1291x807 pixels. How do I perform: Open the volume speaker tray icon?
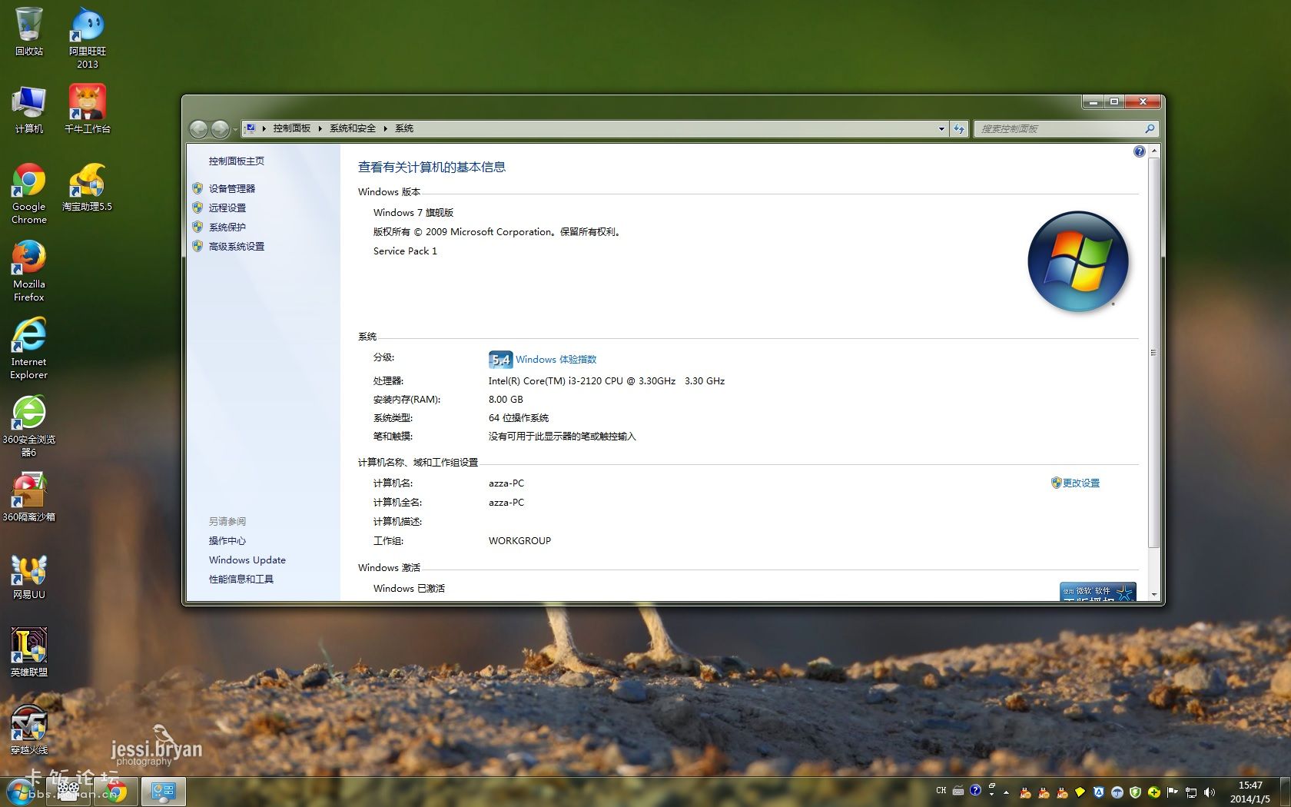1210,792
